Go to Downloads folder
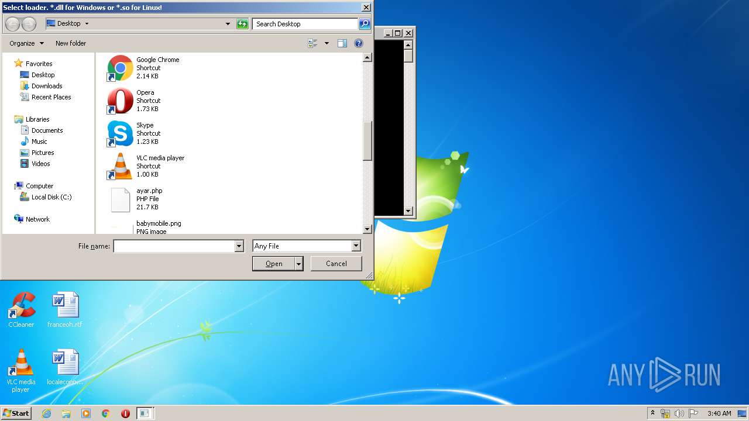Image resolution: width=749 pixels, height=421 pixels. [x=47, y=86]
